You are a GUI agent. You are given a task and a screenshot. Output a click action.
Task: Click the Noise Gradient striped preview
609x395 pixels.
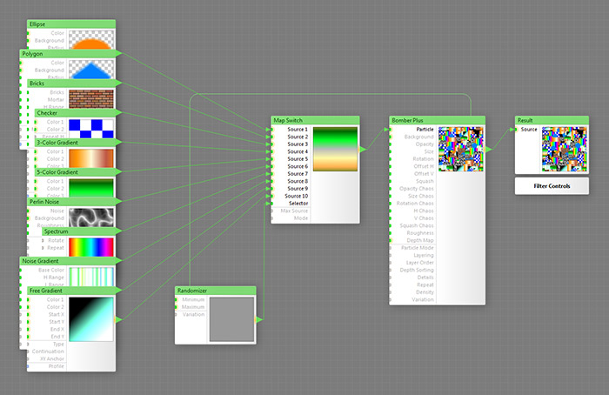(91, 277)
